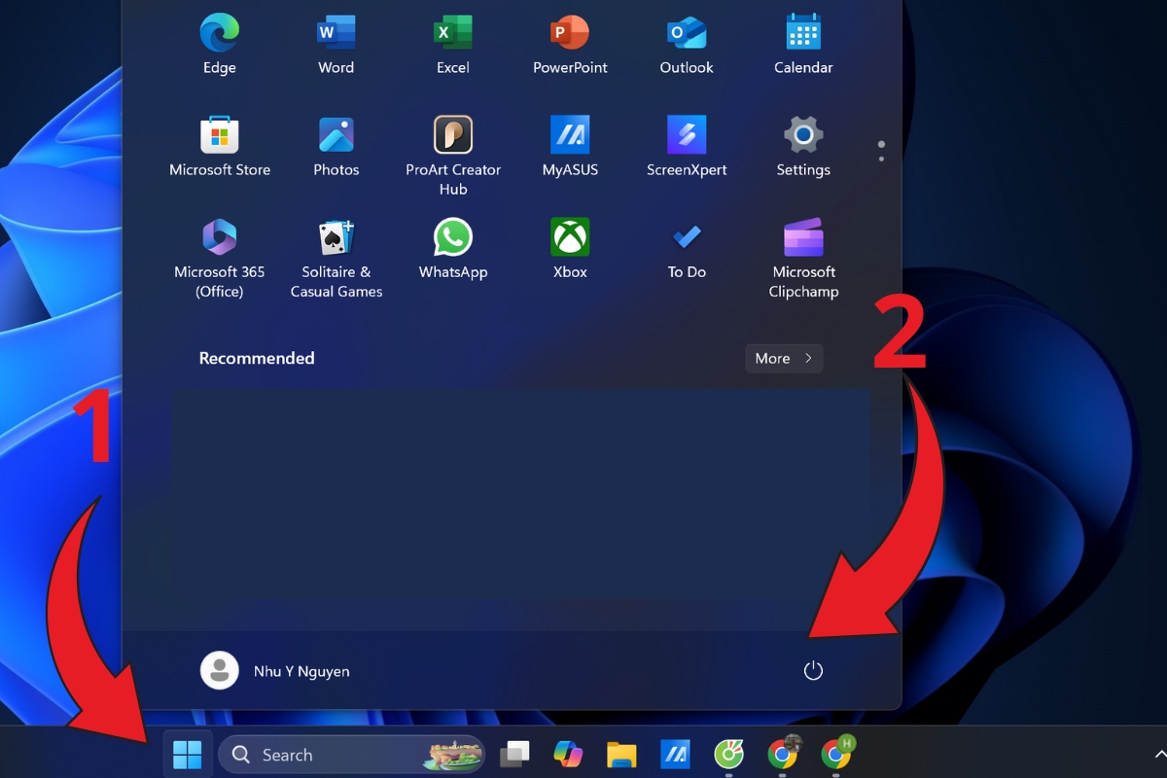Open Task View from the taskbar
Screen dimensions: 1167x778
[x=515, y=754]
